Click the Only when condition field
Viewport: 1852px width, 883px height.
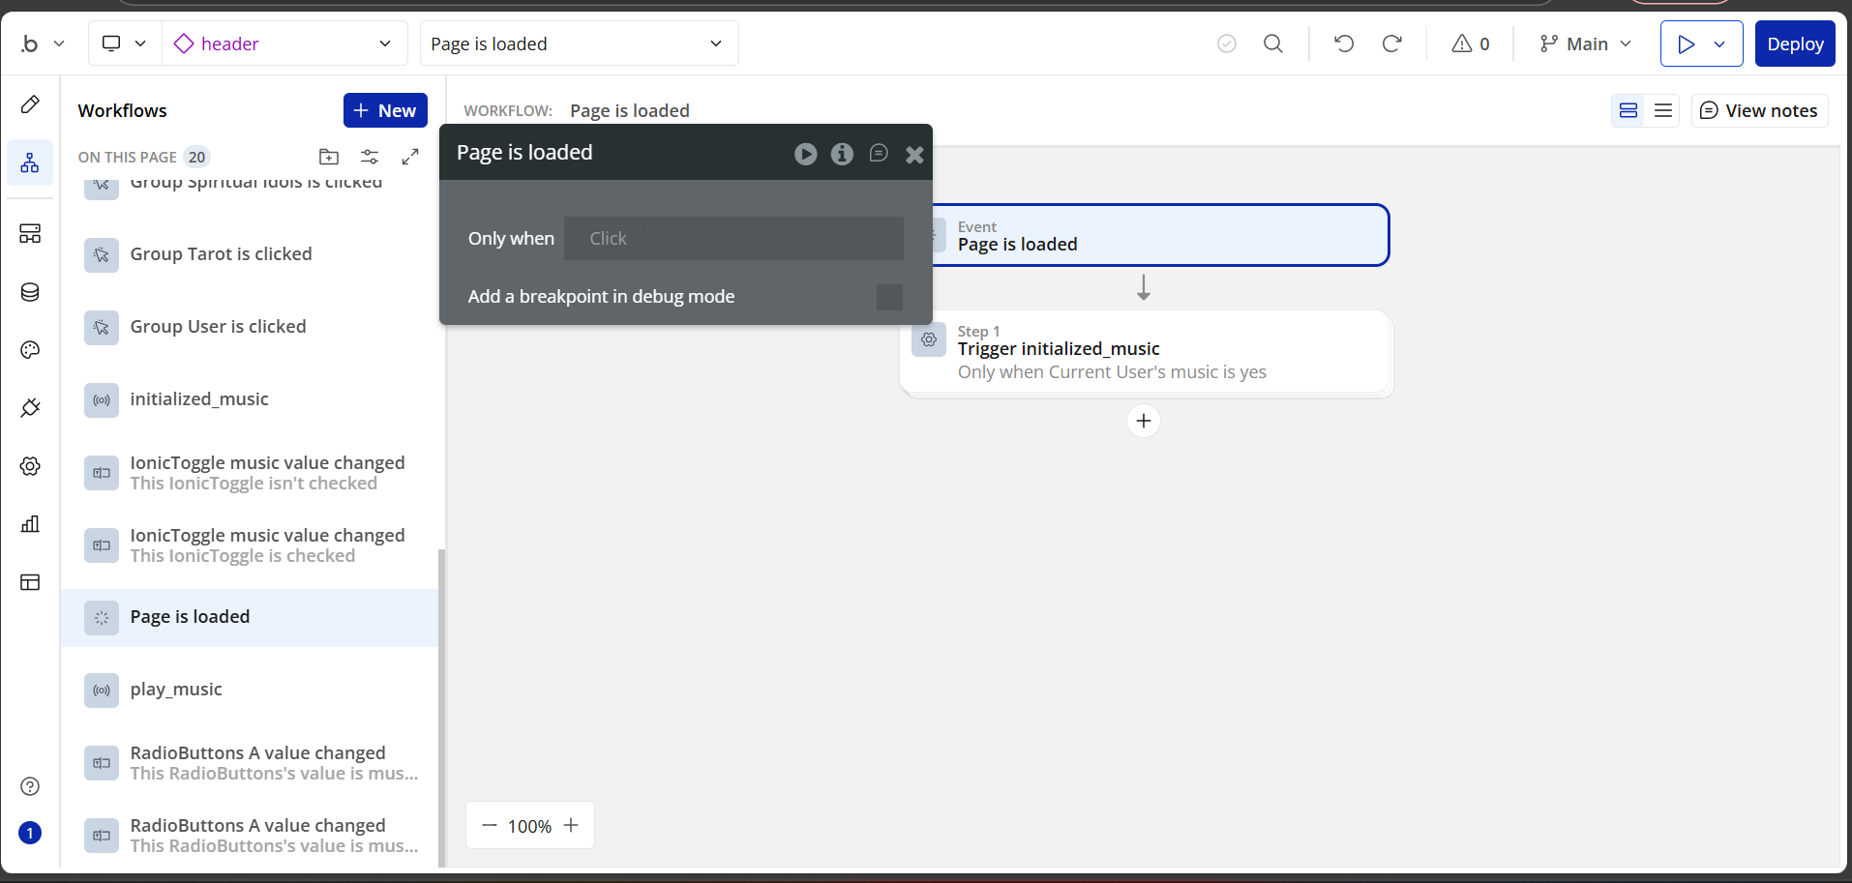733,239
